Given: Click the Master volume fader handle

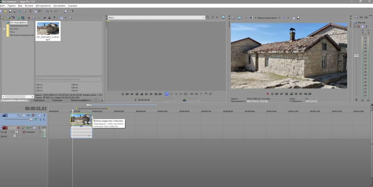Looking at the screenshot, I should pos(356,56).
